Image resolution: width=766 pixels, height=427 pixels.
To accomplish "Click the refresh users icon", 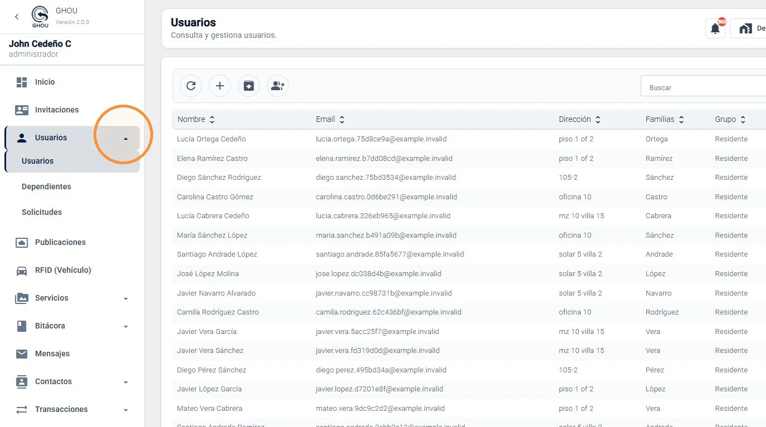I will [x=191, y=86].
